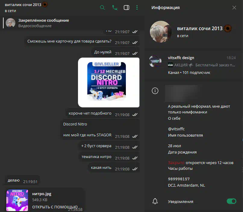Click the '+ 2 буст сервера' message
Image resolution: width=243 pixels, height=212 pixels.
(x=96, y=146)
